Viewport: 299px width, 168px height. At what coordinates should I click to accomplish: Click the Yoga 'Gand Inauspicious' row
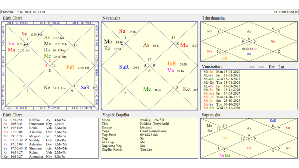click(134, 131)
